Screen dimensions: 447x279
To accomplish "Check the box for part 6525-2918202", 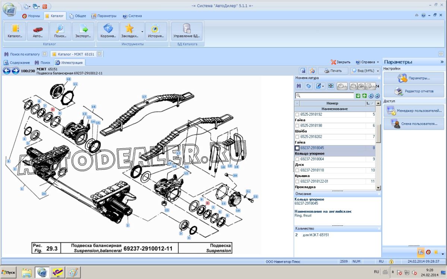I will point(297,137).
